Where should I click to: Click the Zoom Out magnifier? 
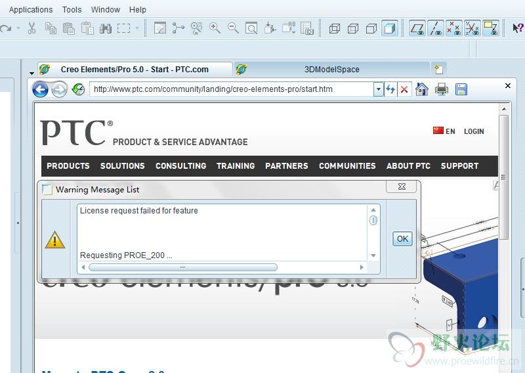[233, 28]
